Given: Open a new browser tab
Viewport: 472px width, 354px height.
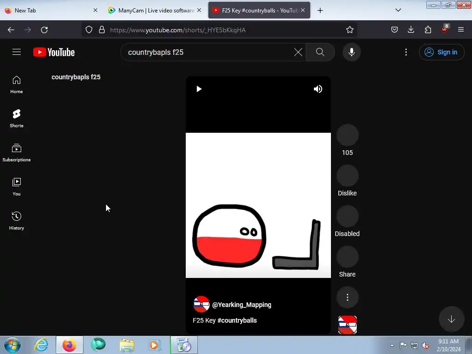Looking at the screenshot, I should pos(320,11).
